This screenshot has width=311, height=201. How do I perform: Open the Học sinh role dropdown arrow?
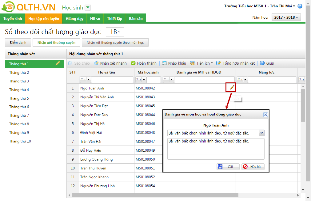click(x=88, y=8)
